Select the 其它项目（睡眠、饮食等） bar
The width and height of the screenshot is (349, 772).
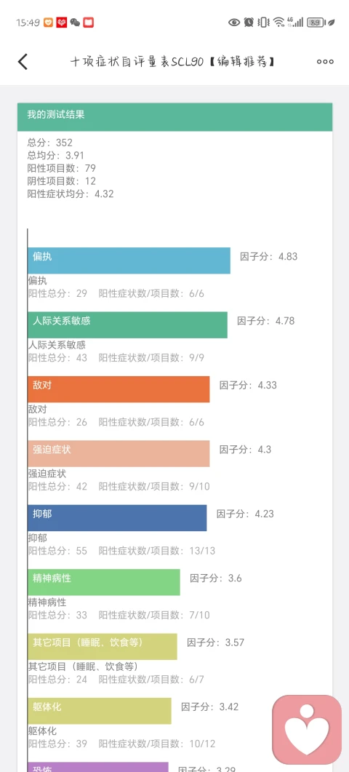(103, 646)
